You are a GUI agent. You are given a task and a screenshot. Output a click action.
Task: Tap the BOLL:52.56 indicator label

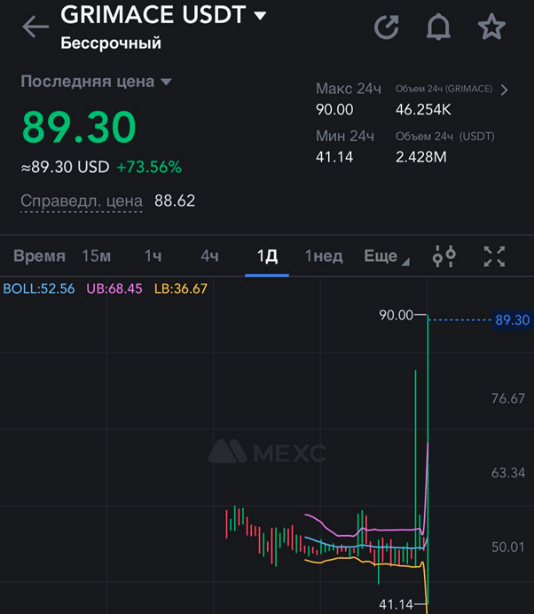coord(39,288)
